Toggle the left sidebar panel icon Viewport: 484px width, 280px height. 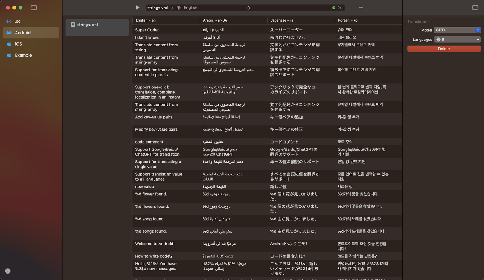(34, 8)
